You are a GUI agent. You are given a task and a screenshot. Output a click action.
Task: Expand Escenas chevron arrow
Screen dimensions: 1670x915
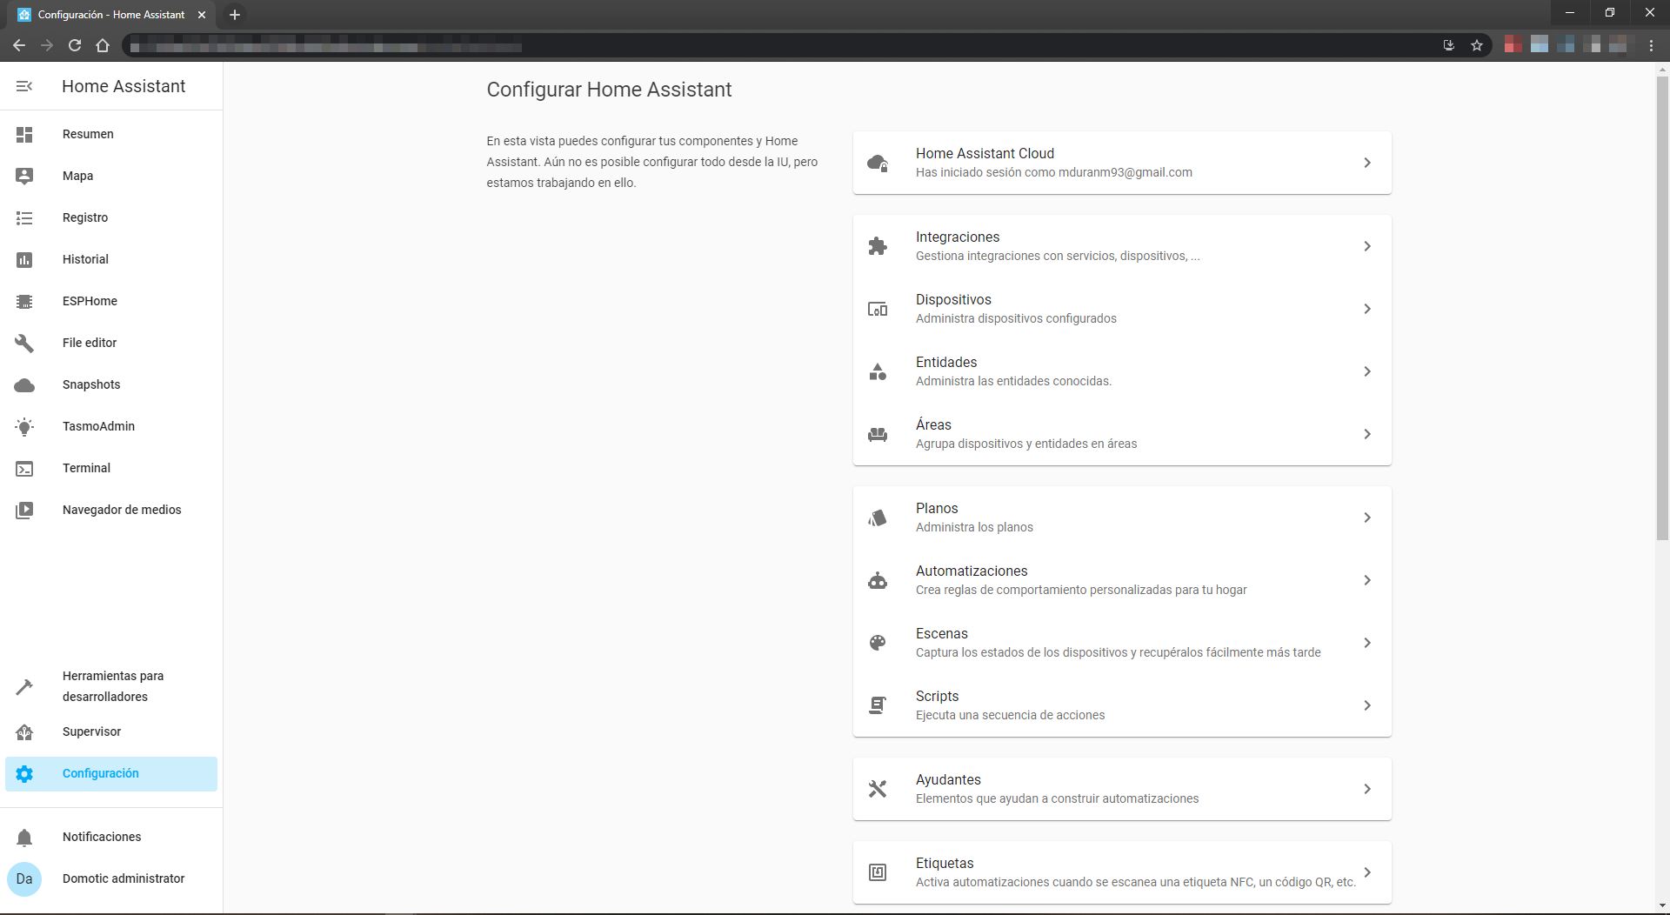[x=1367, y=643]
